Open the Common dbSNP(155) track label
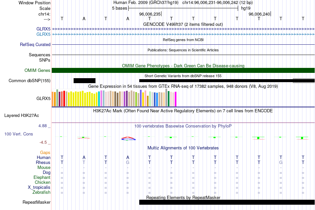This screenshot has height=210, width=315. coord(30,80)
